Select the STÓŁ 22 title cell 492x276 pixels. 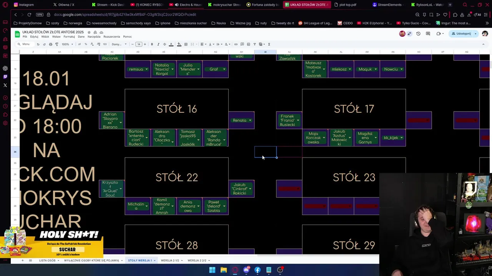point(176,177)
